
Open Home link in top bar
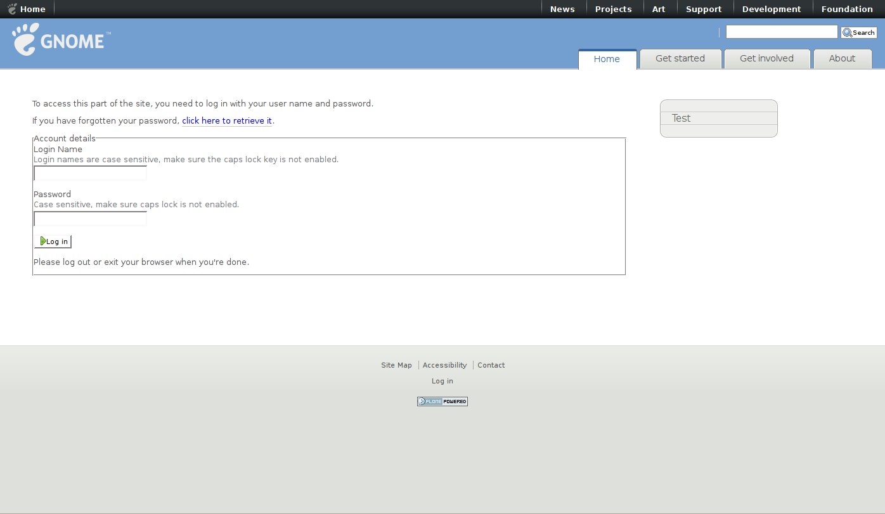[x=27, y=9]
